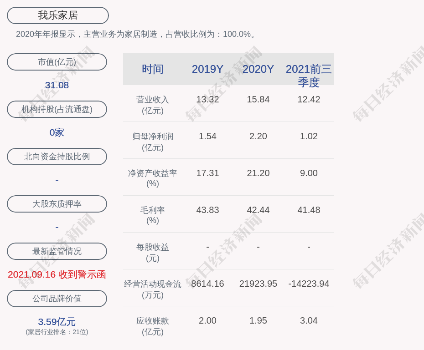
Task: Click the 15.84 revenue cell
Action: pyautogui.click(x=258, y=100)
